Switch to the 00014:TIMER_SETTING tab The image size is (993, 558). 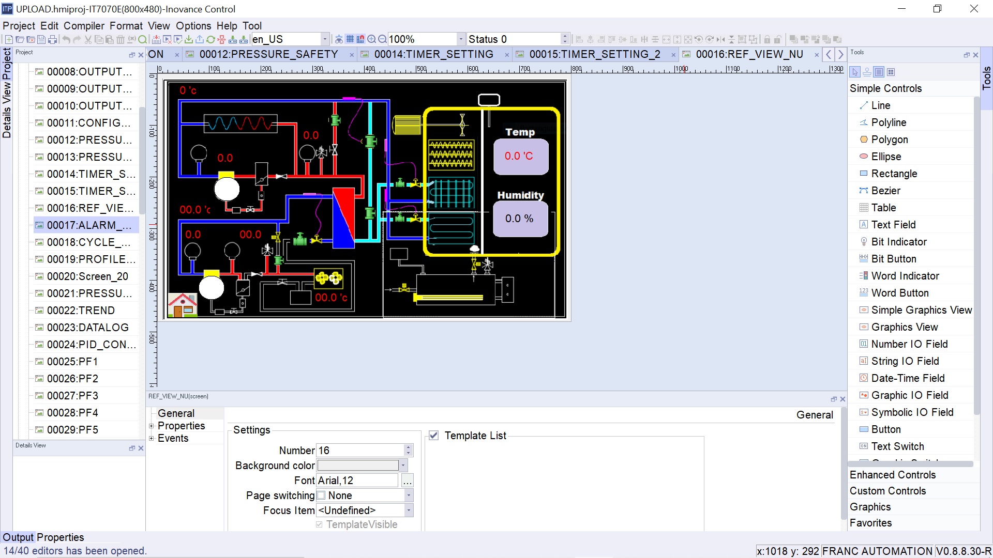[x=433, y=54]
